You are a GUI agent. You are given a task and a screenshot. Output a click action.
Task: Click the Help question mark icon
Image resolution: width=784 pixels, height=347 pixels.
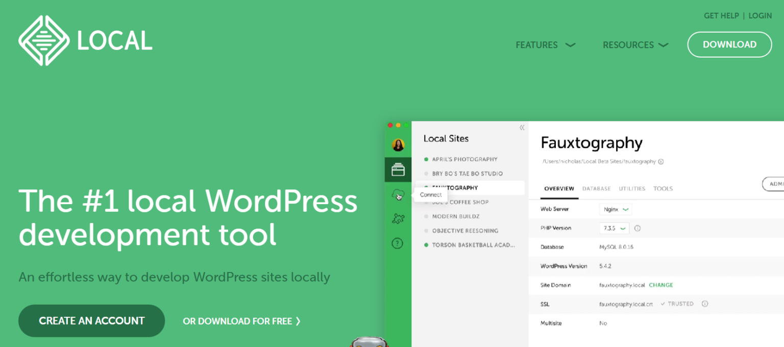(x=398, y=243)
